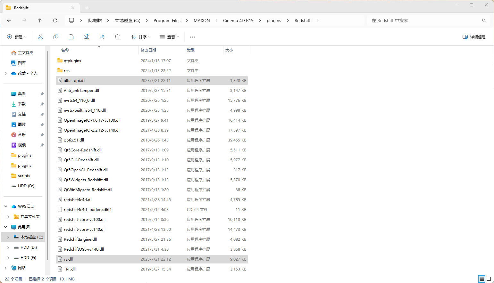Share the selected files

point(102,37)
